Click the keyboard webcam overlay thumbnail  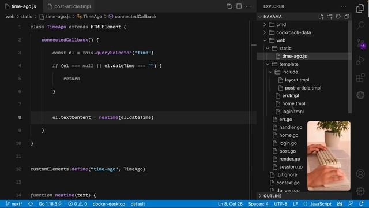(329, 156)
